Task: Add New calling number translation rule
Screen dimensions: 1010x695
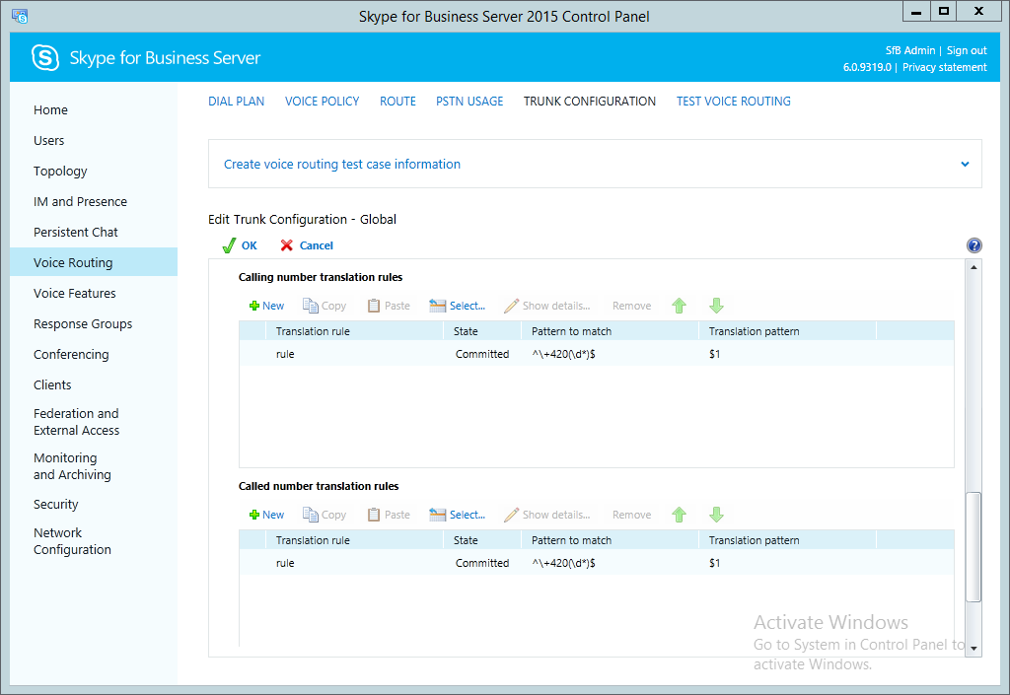Action: point(266,306)
